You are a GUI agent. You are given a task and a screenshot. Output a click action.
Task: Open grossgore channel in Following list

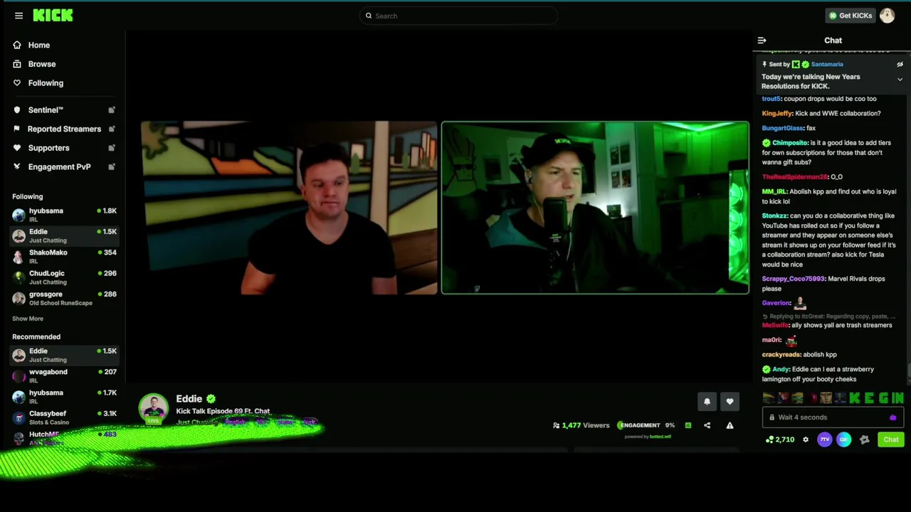click(x=65, y=298)
